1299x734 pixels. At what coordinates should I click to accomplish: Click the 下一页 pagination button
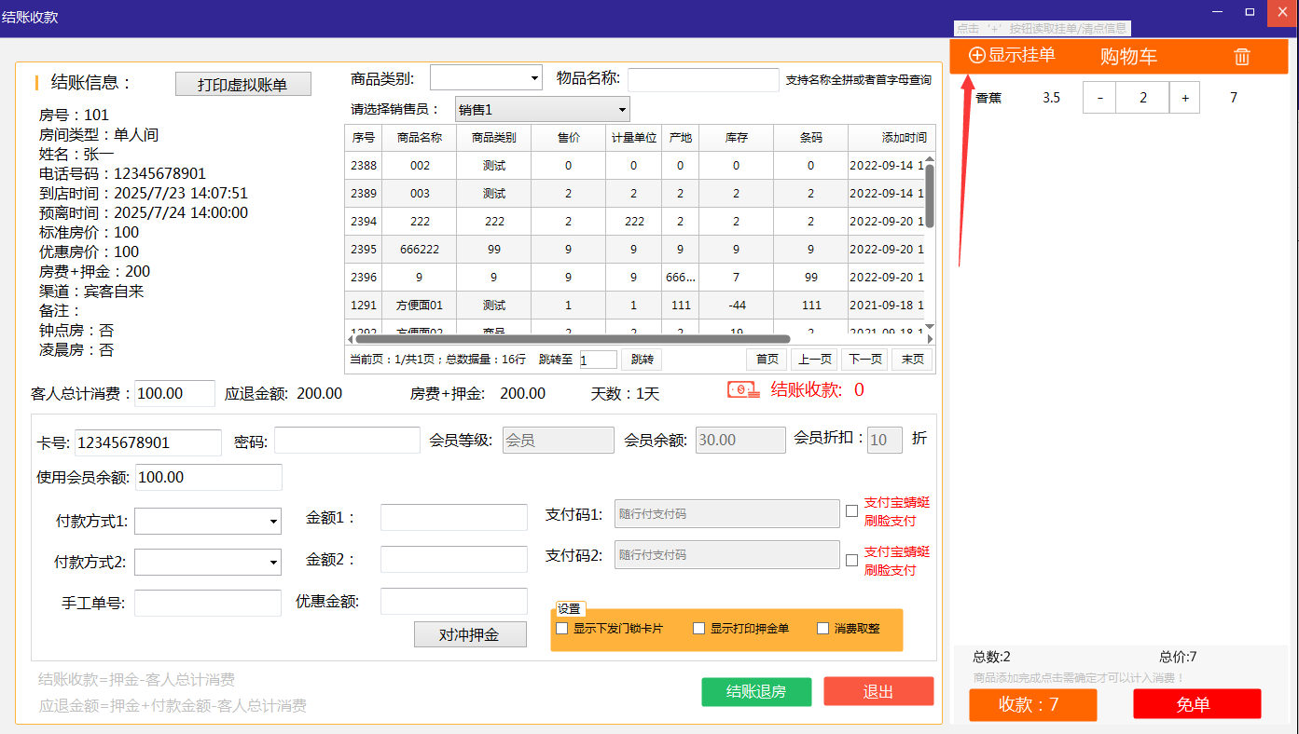[864, 360]
